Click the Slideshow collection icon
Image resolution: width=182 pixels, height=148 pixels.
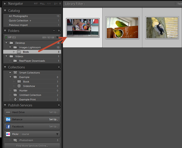[19, 86]
